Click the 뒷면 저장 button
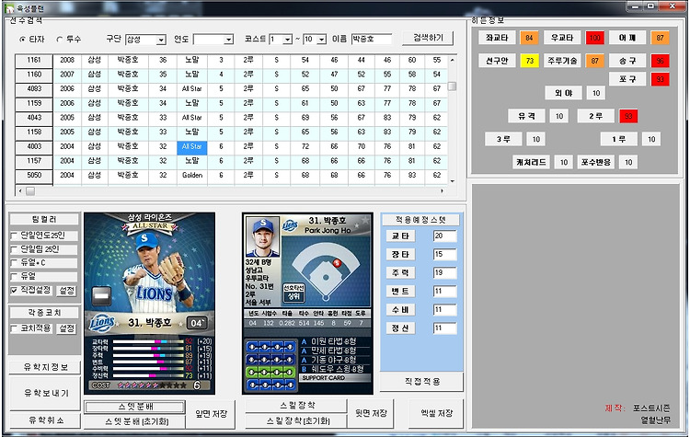This screenshot has width=690, height=437. point(371,413)
